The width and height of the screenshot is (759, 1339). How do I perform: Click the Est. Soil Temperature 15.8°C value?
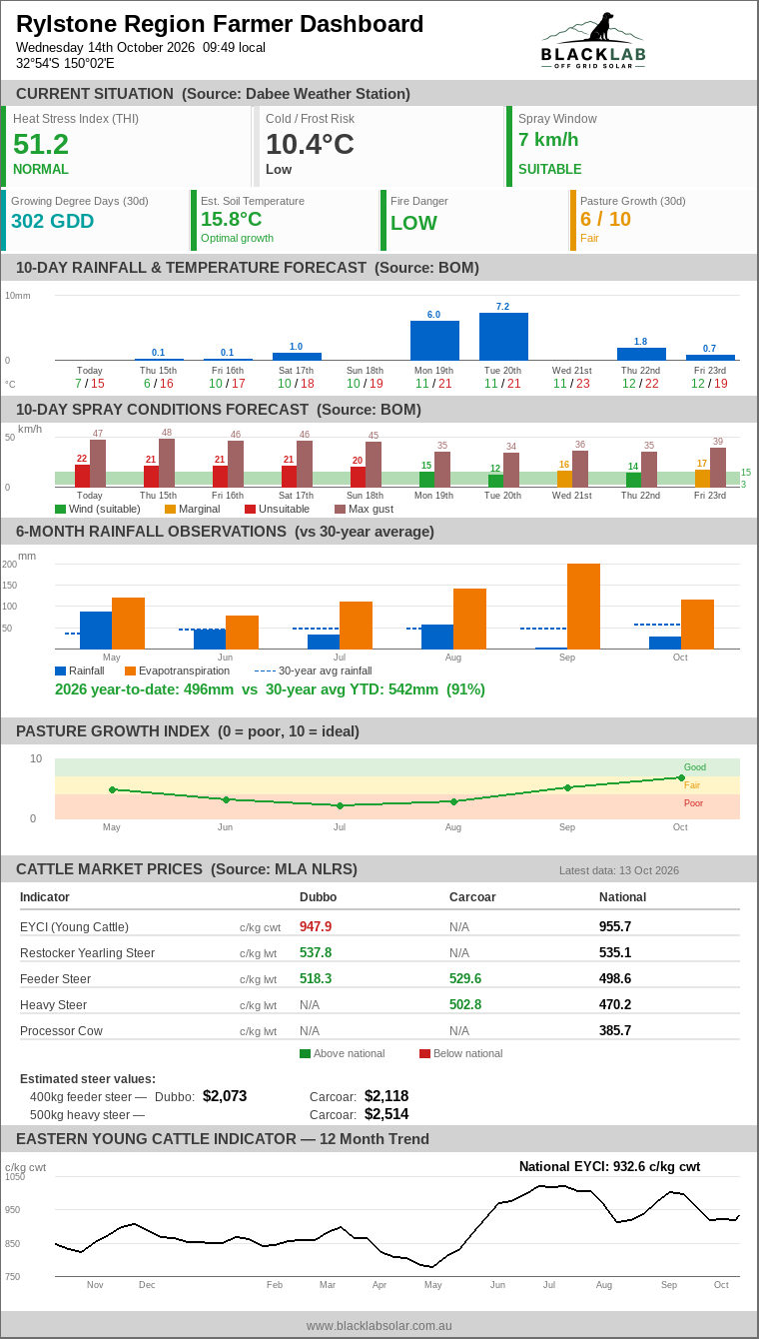click(232, 219)
